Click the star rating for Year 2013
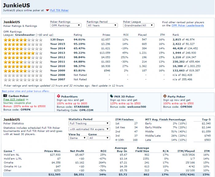Viewport: 215px width, 177px height. pyautogui.click(x=22, y=53)
